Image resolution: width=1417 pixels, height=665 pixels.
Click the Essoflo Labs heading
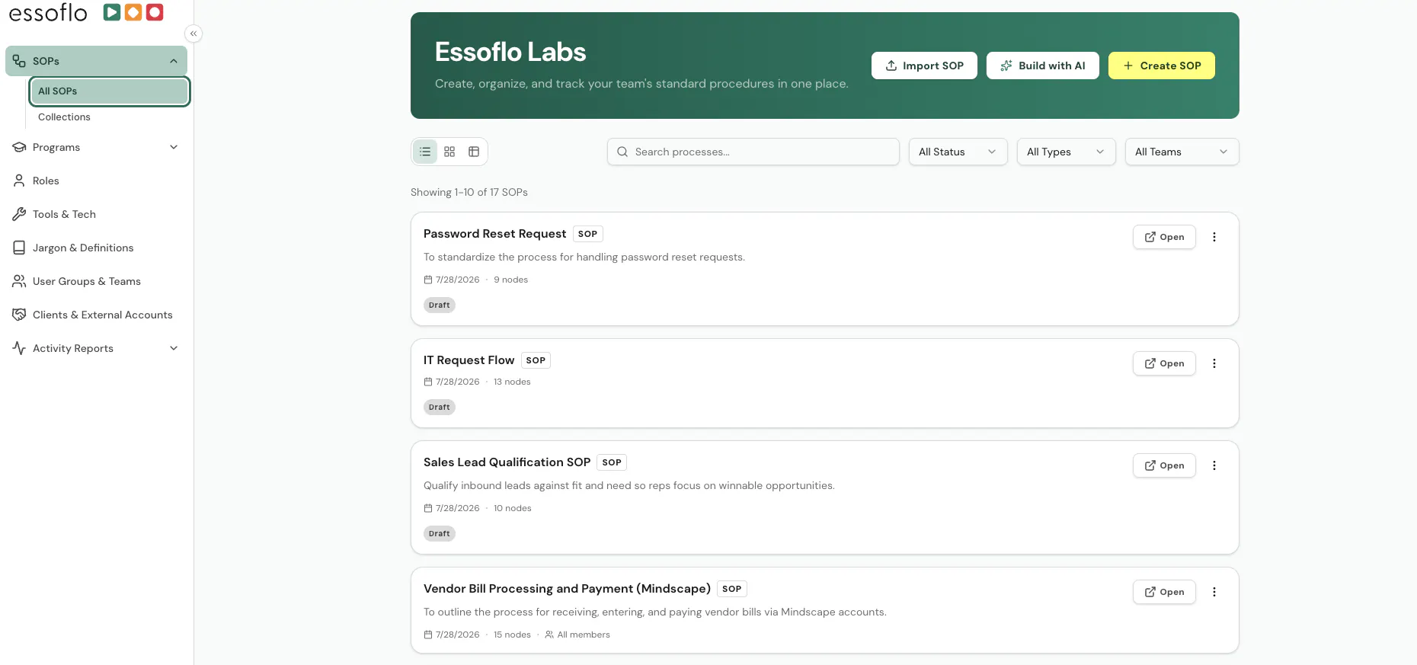click(x=510, y=52)
